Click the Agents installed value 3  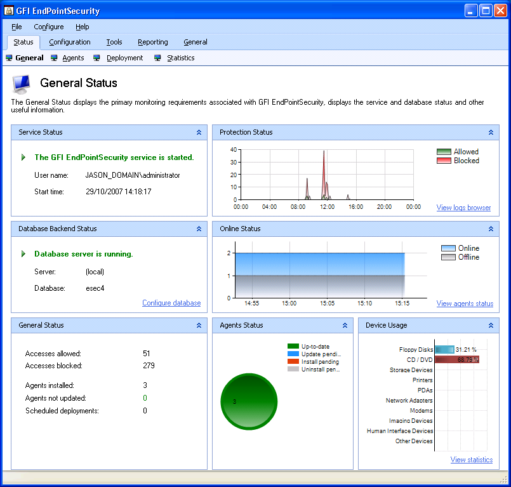(x=145, y=385)
